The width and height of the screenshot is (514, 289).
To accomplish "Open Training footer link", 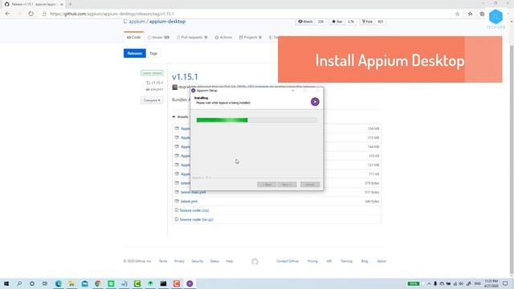I will coord(346,261).
